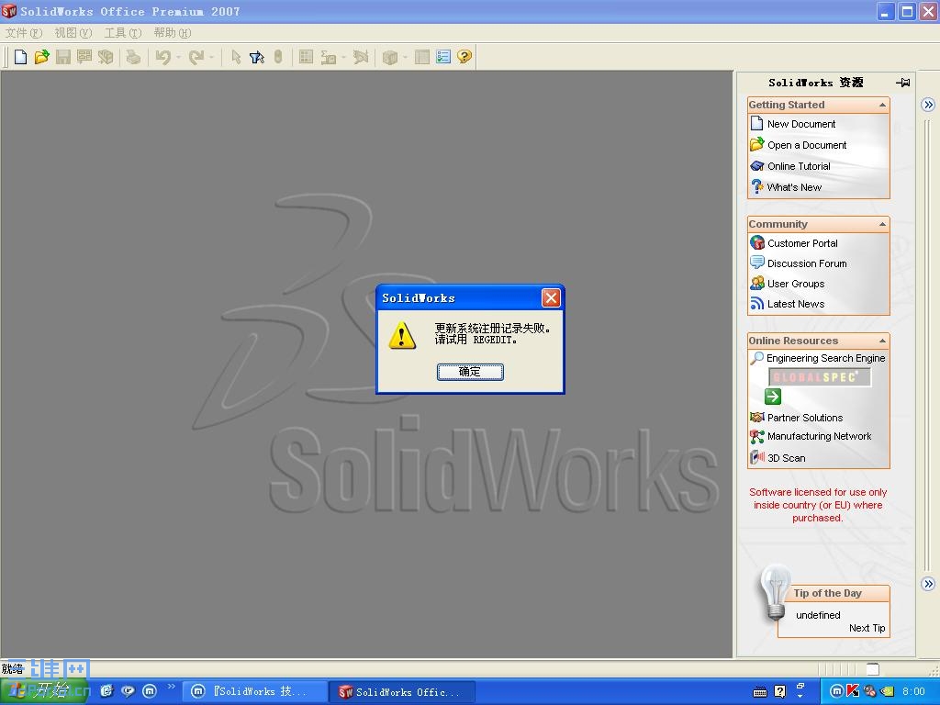Click the upper double-chevron expander of task pane
The image size is (940, 705).
click(x=928, y=105)
